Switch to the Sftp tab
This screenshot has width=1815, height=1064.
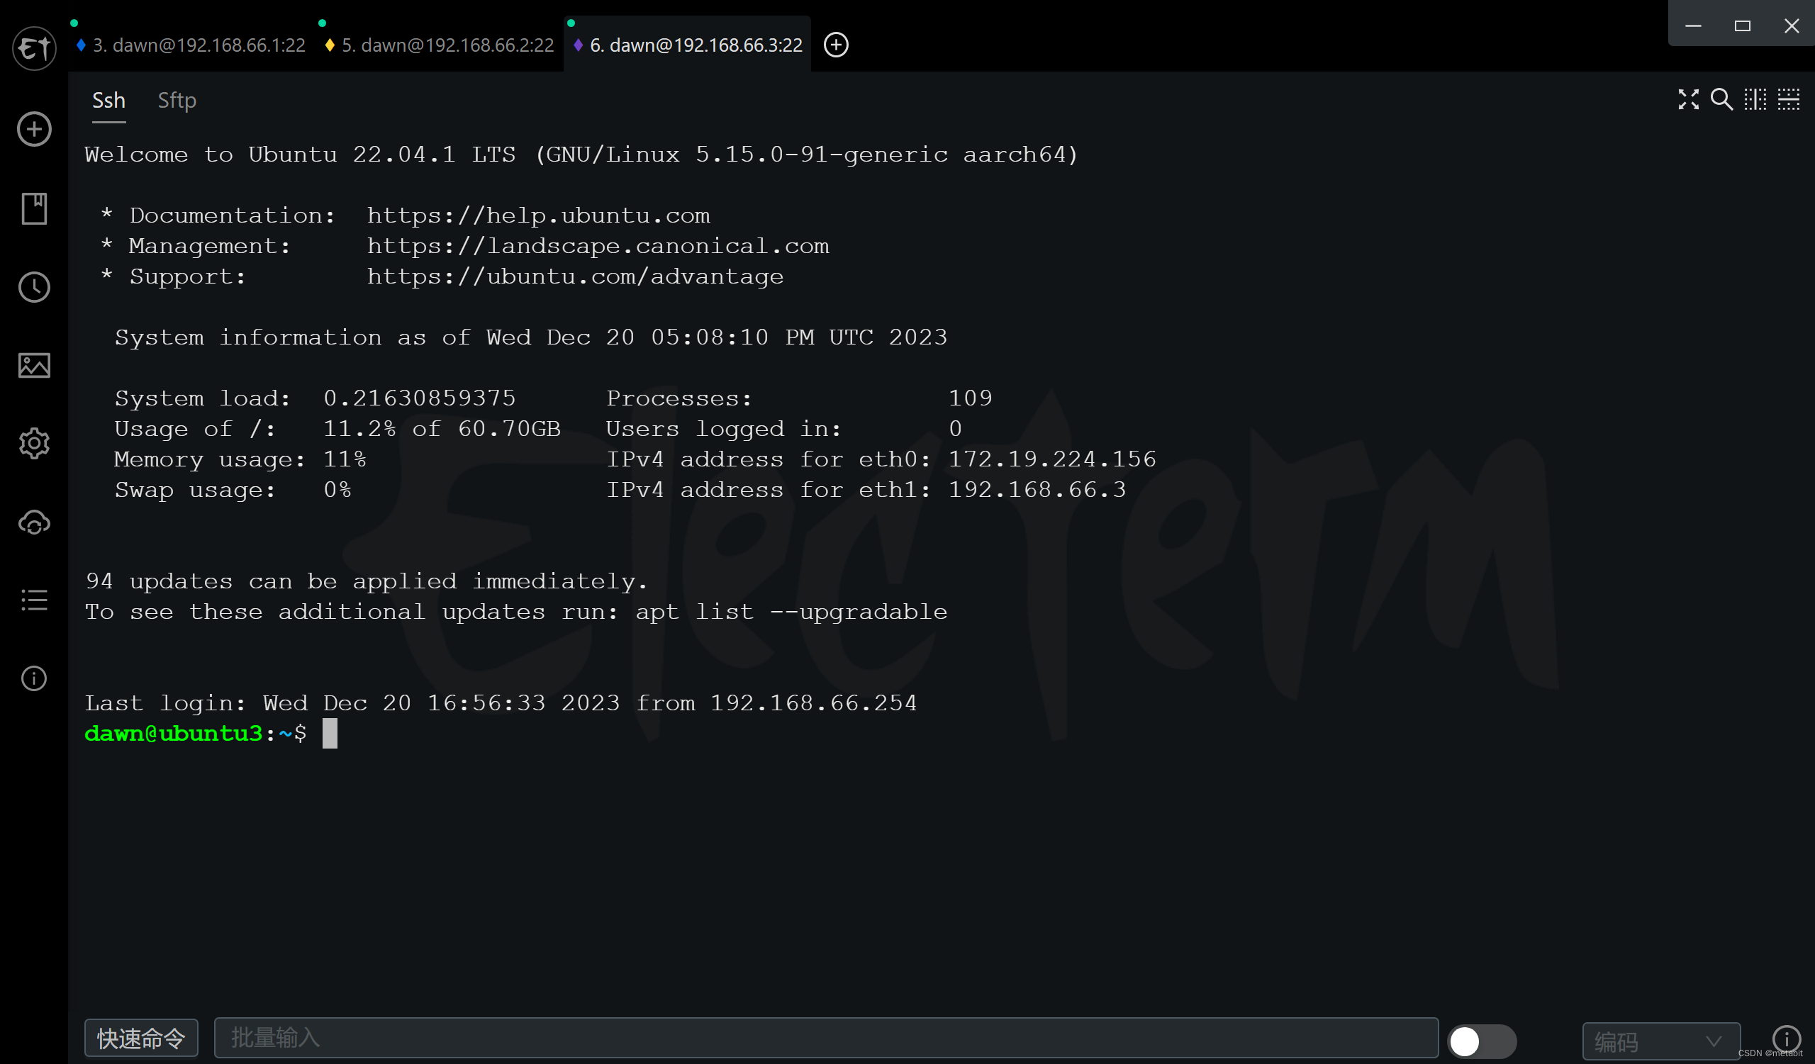click(177, 101)
